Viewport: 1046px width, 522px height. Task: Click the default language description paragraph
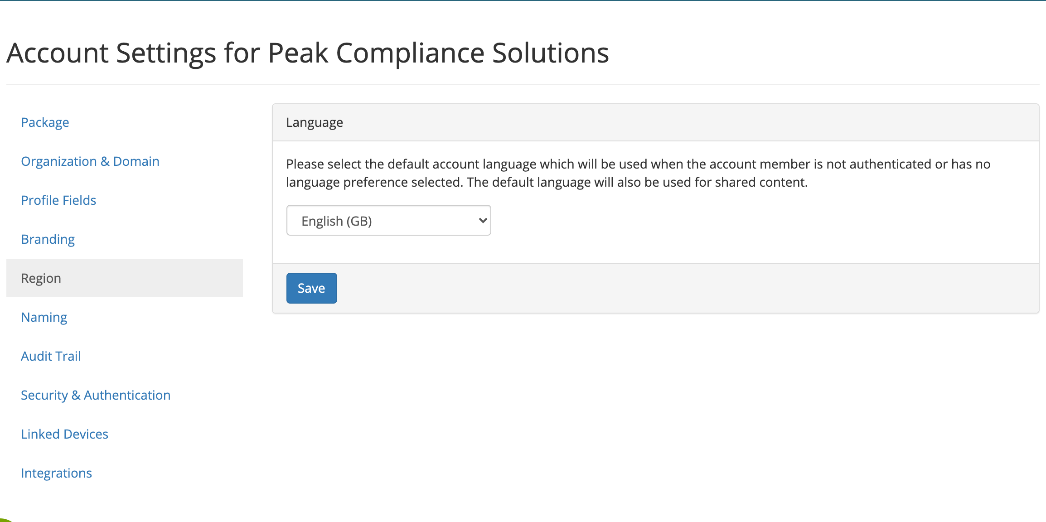click(x=638, y=173)
